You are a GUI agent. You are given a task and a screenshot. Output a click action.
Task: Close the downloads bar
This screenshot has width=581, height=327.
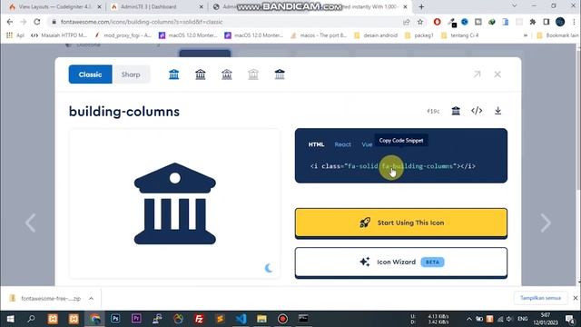tap(575, 298)
